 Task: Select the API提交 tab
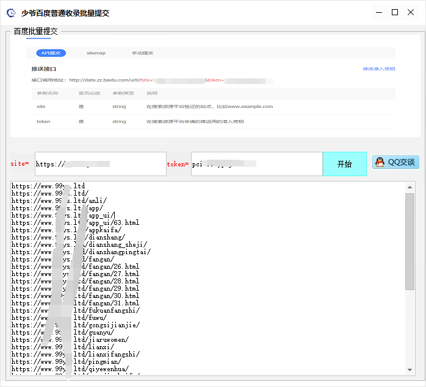51,53
